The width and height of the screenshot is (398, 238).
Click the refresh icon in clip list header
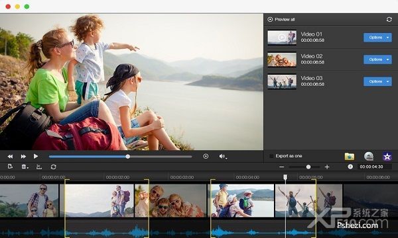coord(389,19)
